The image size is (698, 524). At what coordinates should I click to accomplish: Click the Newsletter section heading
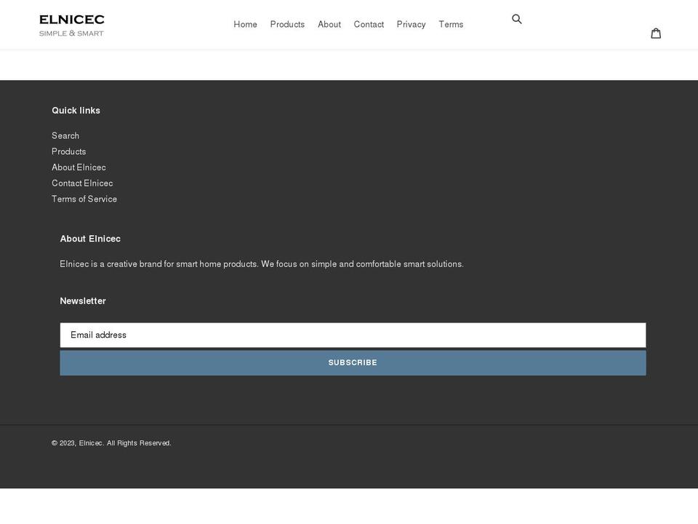pyautogui.click(x=82, y=301)
